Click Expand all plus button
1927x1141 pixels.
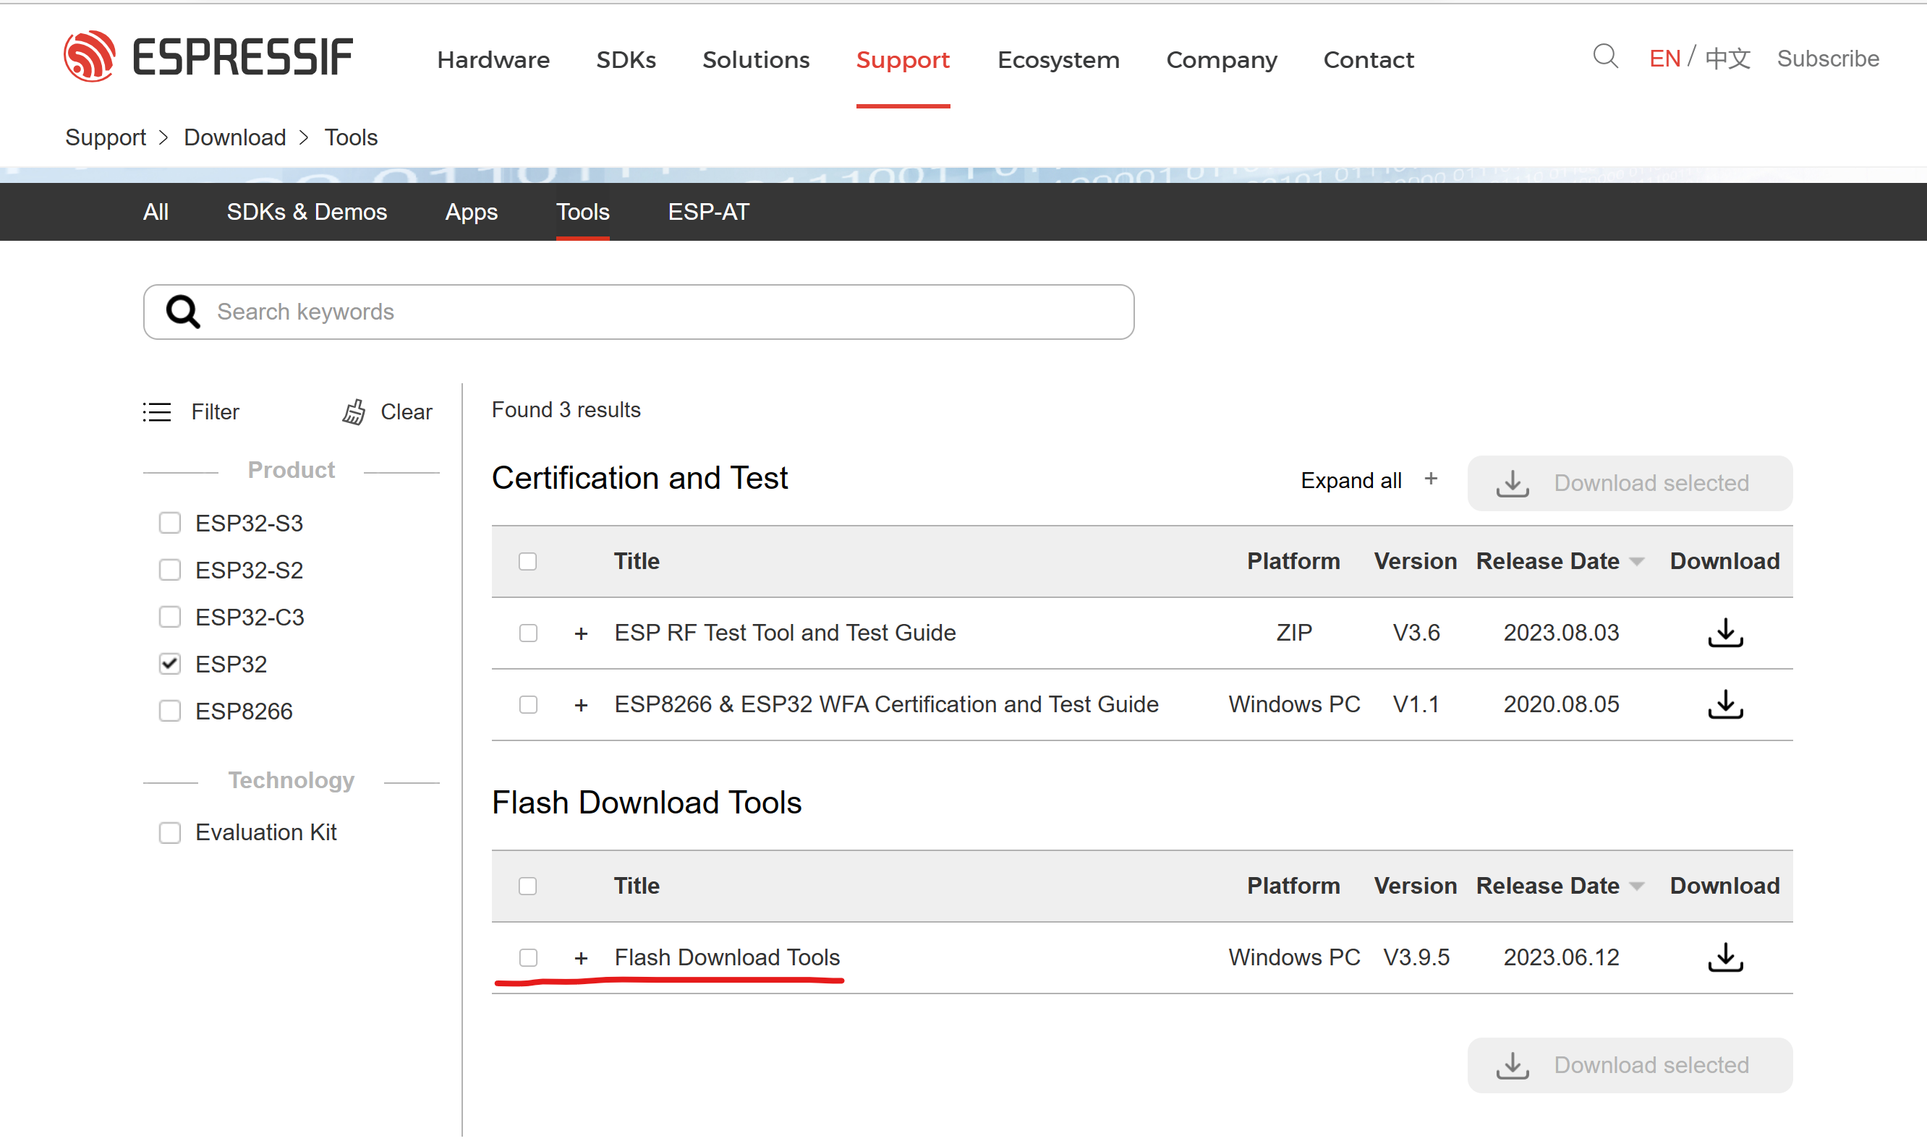tap(1430, 480)
